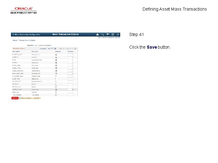Click the notifications flag icon
This screenshot has width=218, height=163.
coord(107,34)
